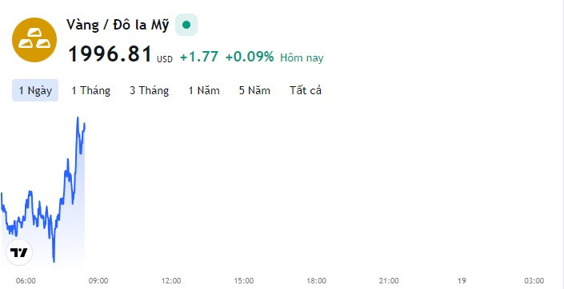Switch to 3 Tháng range
The height and width of the screenshot is (289, 564).
point(150,90)
